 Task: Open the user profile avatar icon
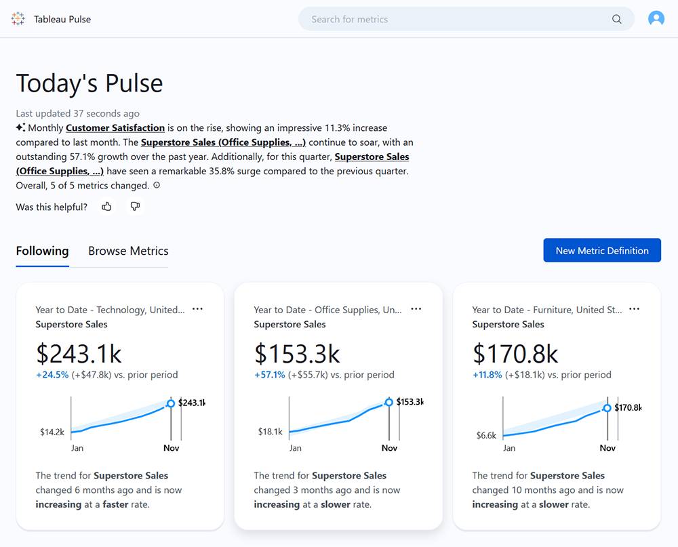tap(656, 18)
